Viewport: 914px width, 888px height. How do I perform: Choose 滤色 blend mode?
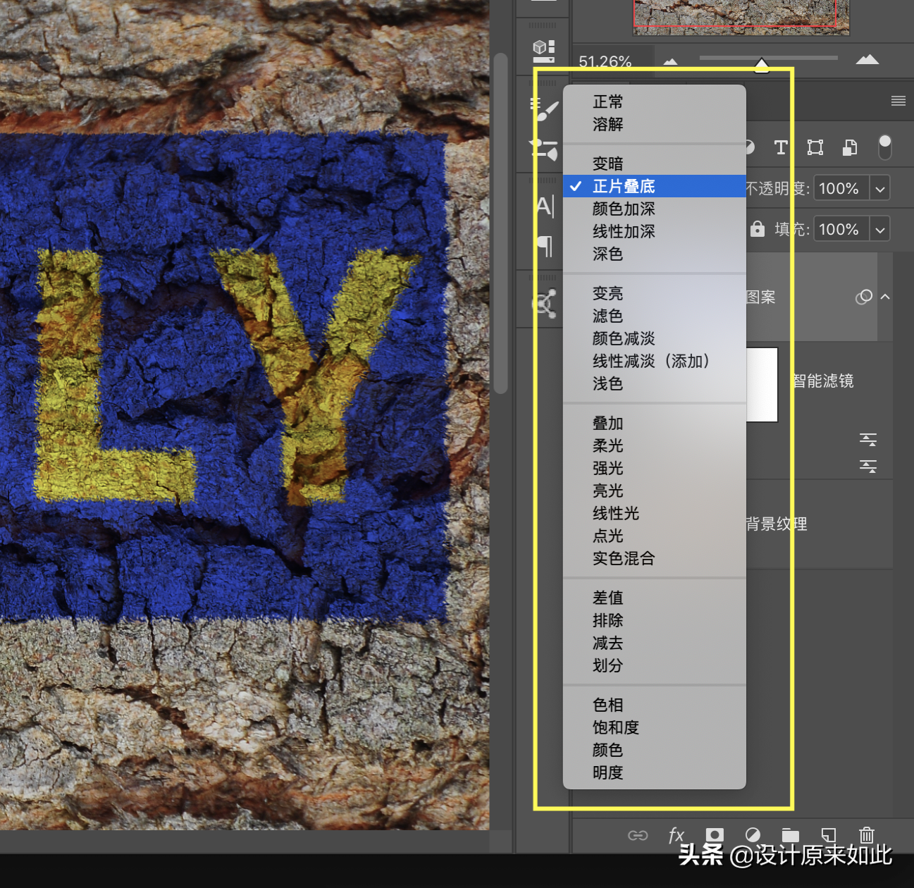[654, 316]
